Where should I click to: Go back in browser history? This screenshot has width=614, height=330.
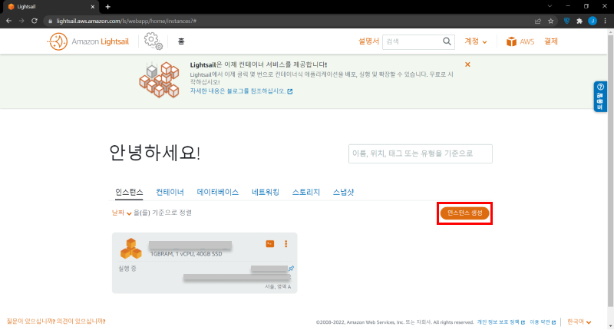[8, 21]
